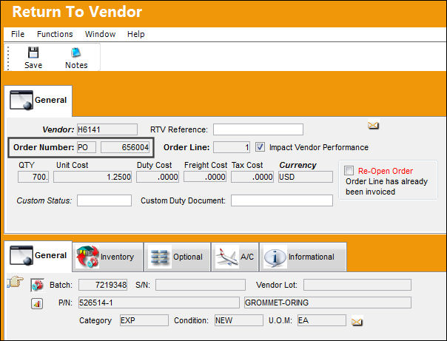Click the Order Number field 656004
The height and width of the screenshot is (341, 447).
pyautogui.click(x=125, y=147)
